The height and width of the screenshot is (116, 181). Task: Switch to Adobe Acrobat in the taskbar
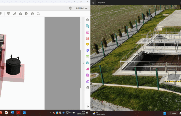tap(18, 113)
